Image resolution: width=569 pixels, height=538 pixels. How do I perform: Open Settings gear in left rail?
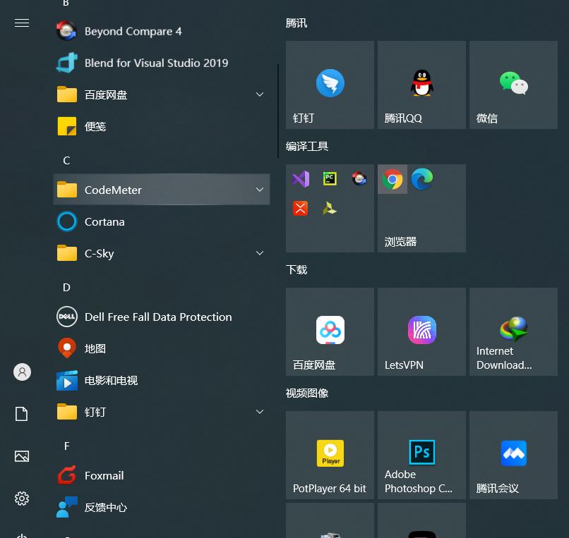pos(22,499)
